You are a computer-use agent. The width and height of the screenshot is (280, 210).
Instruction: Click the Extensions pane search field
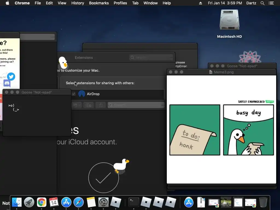tap(151, 57)
